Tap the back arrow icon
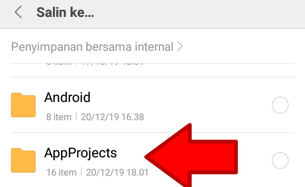The image size is (305, 187). 18,12
